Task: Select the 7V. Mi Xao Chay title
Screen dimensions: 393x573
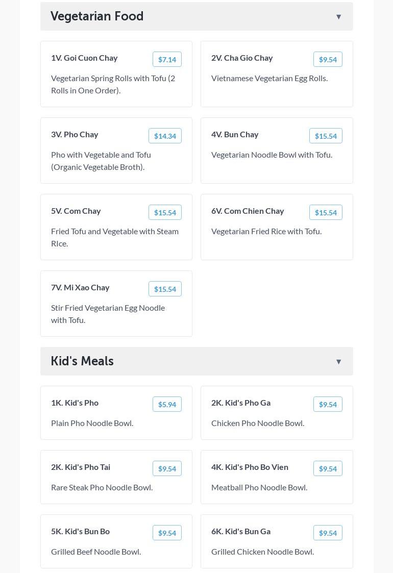Action: tap(80, 287)
